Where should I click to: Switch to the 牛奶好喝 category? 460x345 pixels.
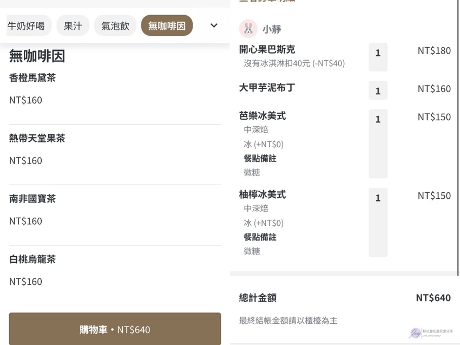click(28, 25)
